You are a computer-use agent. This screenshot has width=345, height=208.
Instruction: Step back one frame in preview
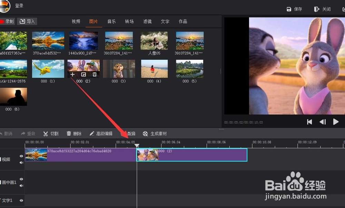click(323, 122)
